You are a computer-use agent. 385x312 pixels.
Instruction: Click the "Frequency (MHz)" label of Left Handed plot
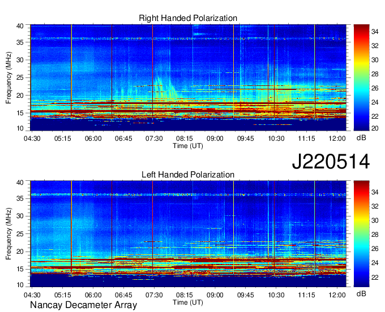(8, 234)
